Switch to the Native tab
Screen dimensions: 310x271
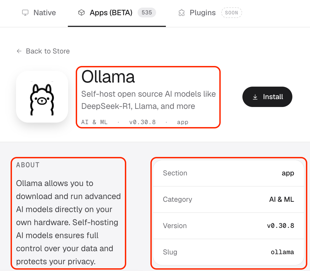pyautogui.click(x=39, y=13)
